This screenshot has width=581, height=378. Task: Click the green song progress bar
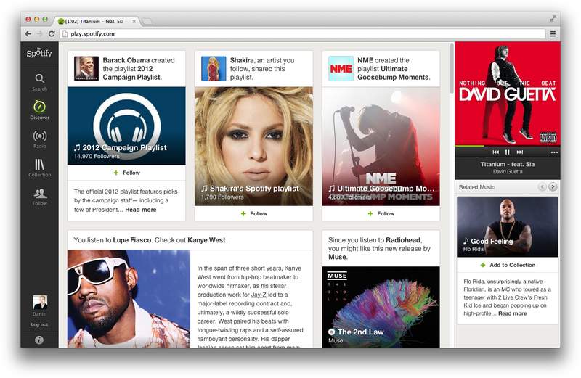[x=470, y=147]
